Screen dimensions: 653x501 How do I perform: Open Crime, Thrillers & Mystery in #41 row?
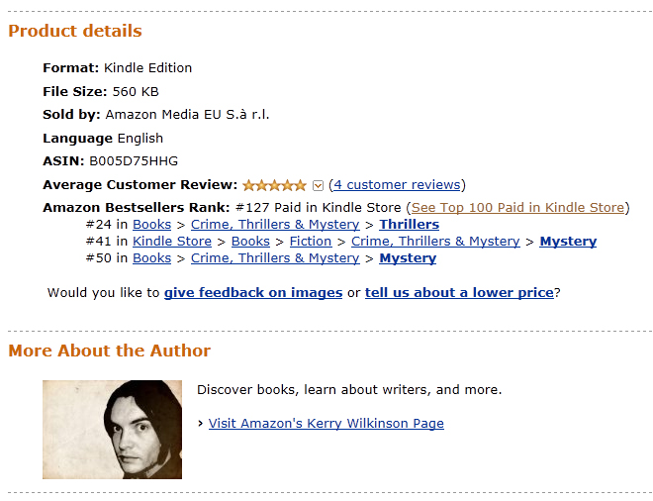tap(435, 242)
